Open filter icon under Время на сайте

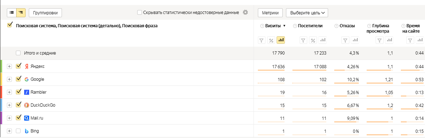(x=410, y=40)
